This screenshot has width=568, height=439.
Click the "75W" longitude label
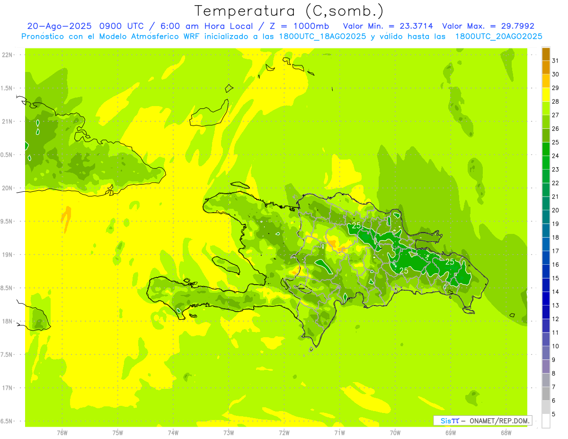118,433
